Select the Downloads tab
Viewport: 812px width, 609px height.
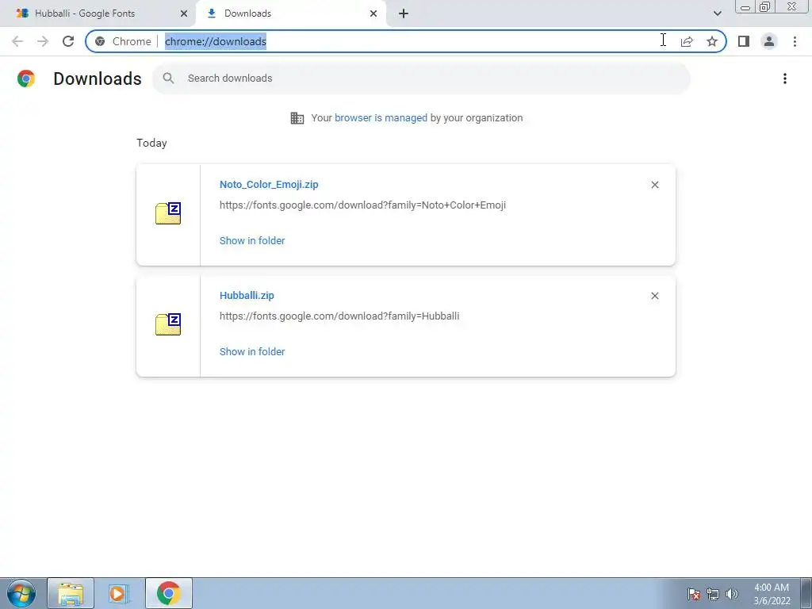(x=291, y=13)
